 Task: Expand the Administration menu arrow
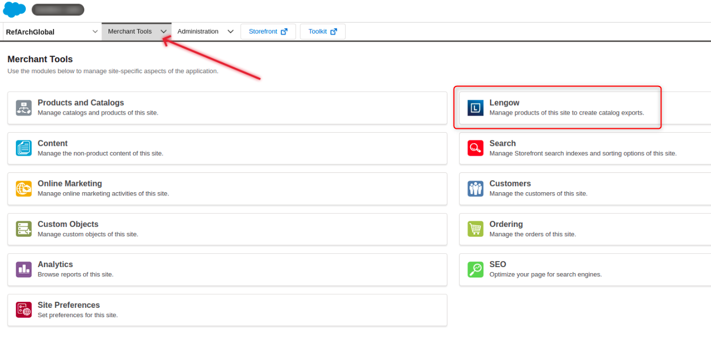click(x=230, y=32)
